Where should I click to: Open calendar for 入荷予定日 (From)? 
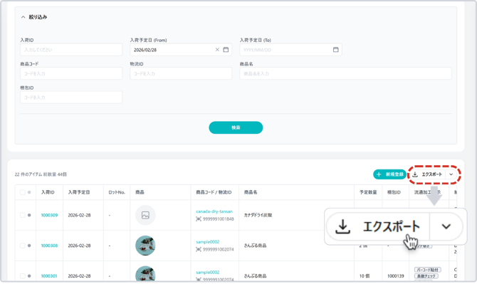click(x=226, y=50)
